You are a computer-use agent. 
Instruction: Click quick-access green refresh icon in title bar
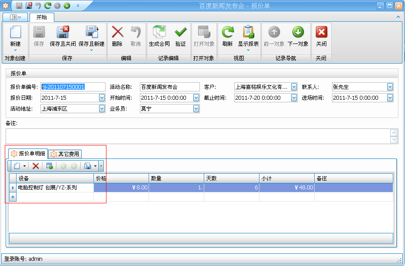[47, 5]
